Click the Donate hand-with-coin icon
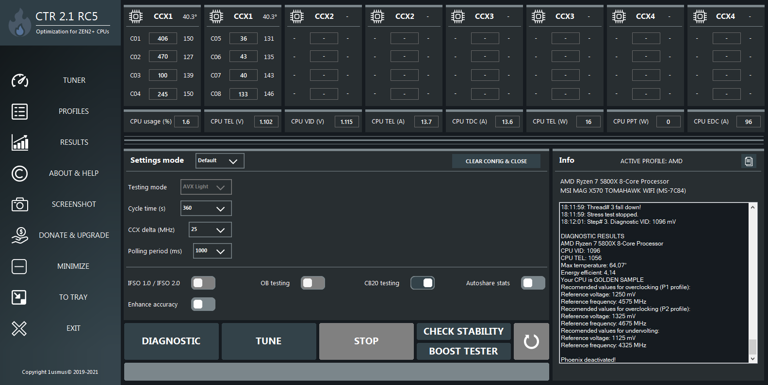Viewport: 768px width, 385px height. click(20, 235)
